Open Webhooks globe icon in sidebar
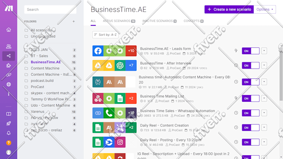 [x=9, y=84]
